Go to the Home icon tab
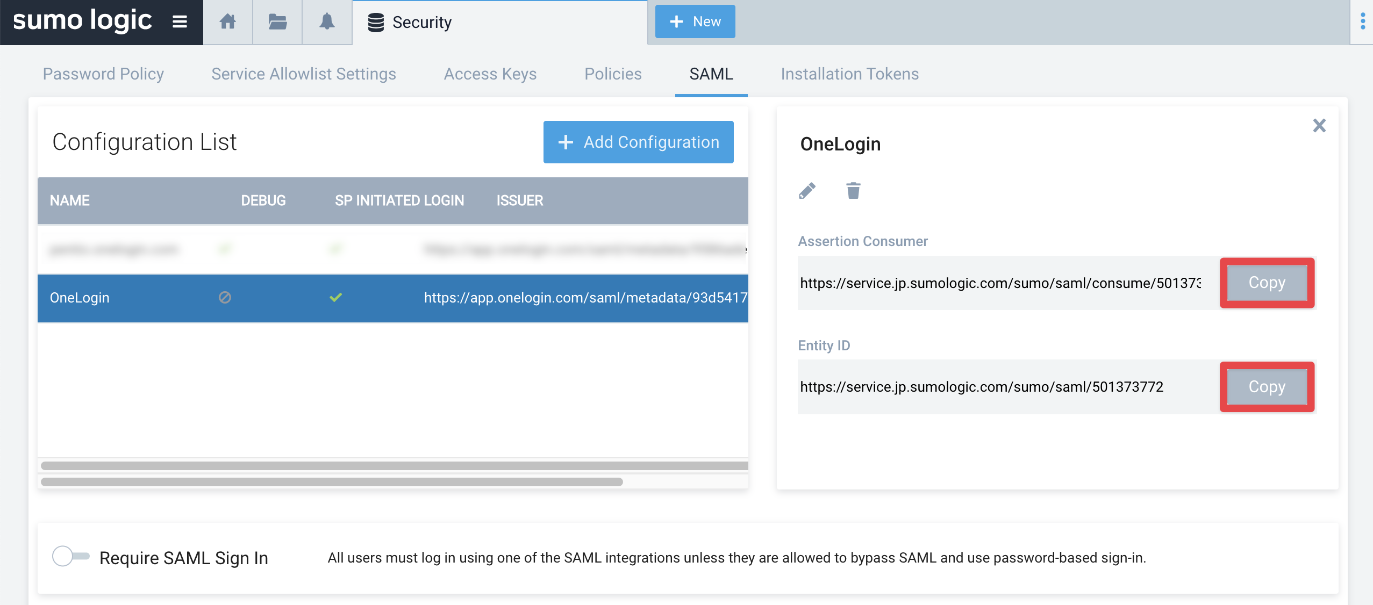 click(228, 22)
